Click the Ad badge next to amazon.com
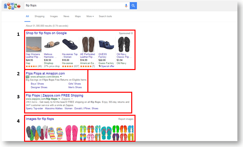Screen dimensions: 243x147 click(x=28, y=77)
